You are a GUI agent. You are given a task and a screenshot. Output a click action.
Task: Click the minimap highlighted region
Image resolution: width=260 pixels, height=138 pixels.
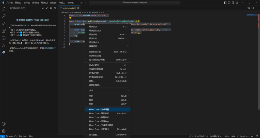pos(252,15)
